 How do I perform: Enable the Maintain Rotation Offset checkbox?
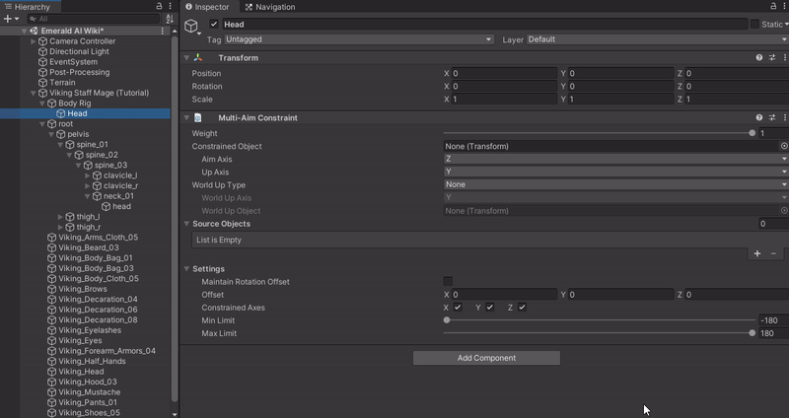(448, 282)
